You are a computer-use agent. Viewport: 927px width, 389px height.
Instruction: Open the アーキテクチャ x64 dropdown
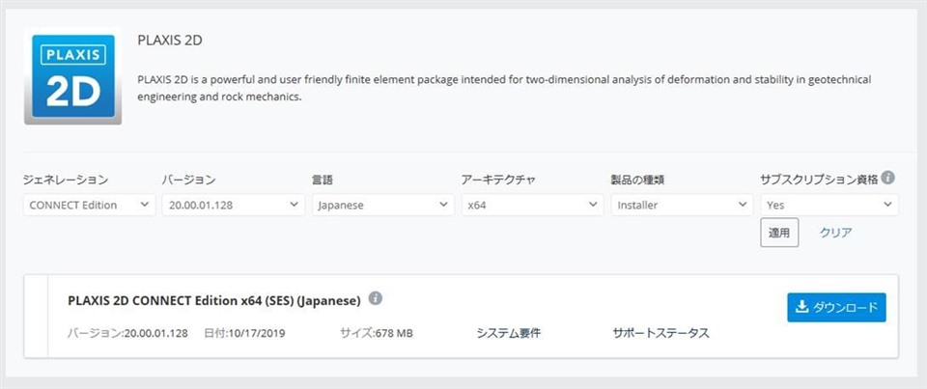point(531,205)
